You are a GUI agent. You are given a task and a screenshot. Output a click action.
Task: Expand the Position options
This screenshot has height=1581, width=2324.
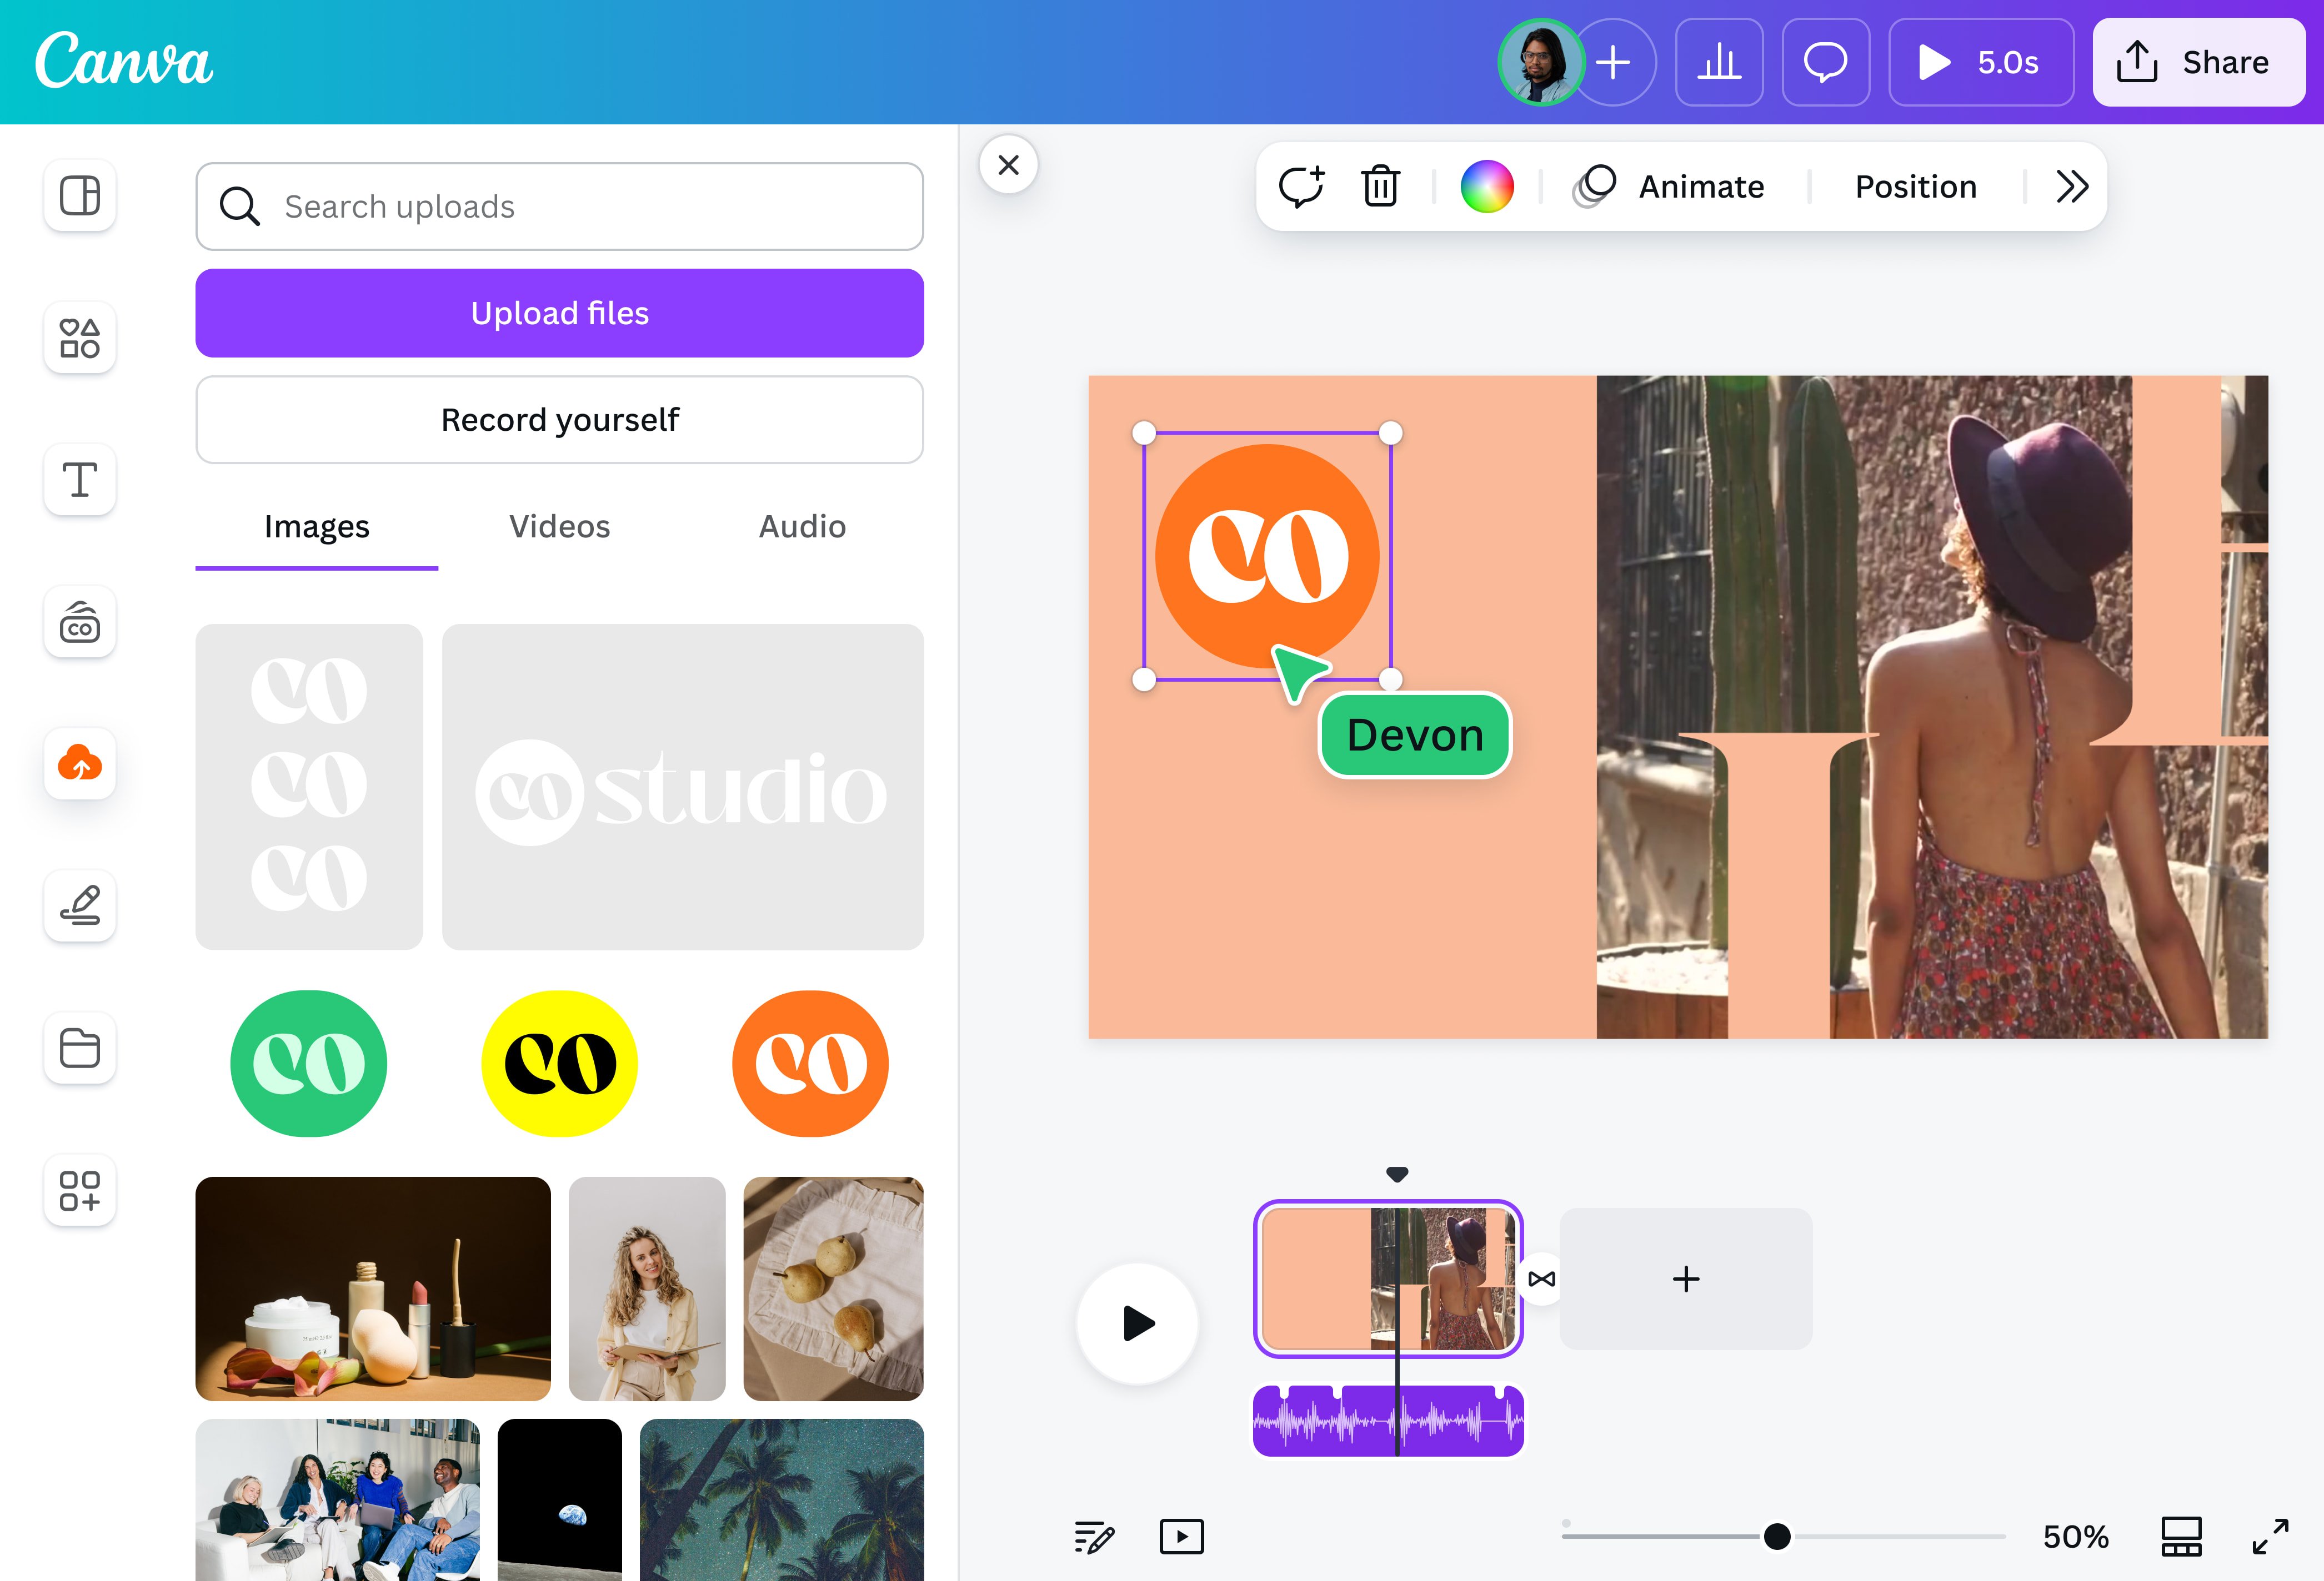(x=1914, y=186)
